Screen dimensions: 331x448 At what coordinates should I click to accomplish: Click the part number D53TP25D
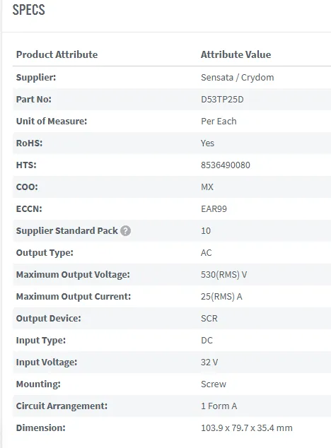222,99
